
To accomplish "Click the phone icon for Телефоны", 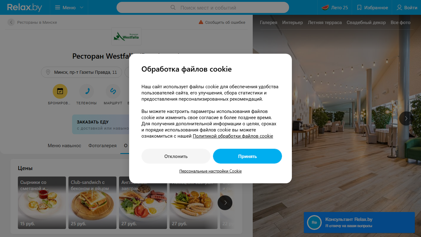I will point(87,91).
